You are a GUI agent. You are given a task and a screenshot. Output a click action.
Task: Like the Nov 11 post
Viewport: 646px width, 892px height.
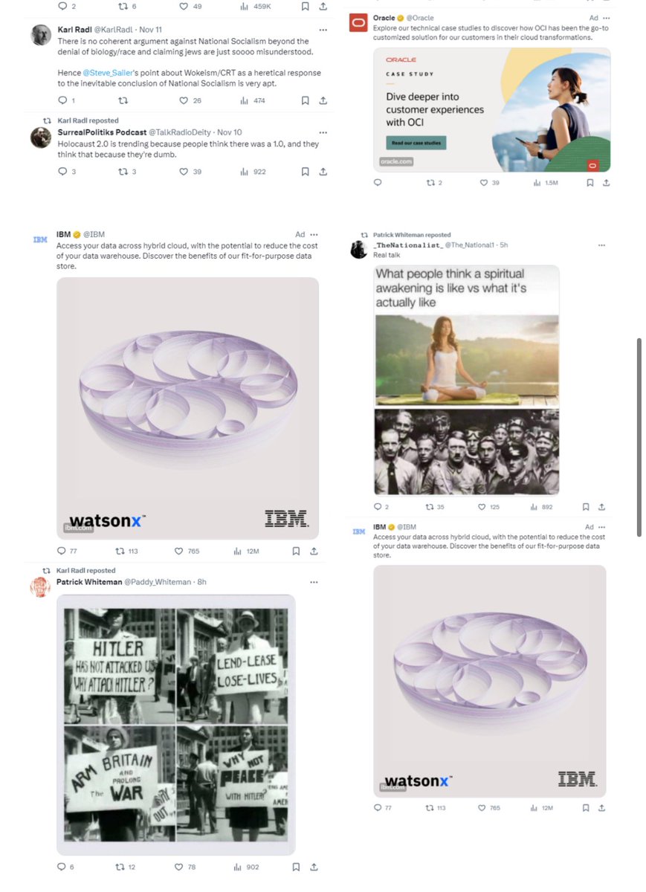tap(184, 100)
